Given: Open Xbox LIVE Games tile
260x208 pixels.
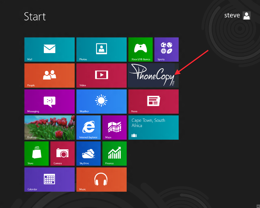Looking at the screenshot, I should click(x=140, y=49).
